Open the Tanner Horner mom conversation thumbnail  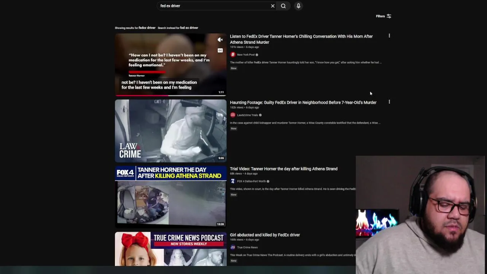[x=170, y=65]
